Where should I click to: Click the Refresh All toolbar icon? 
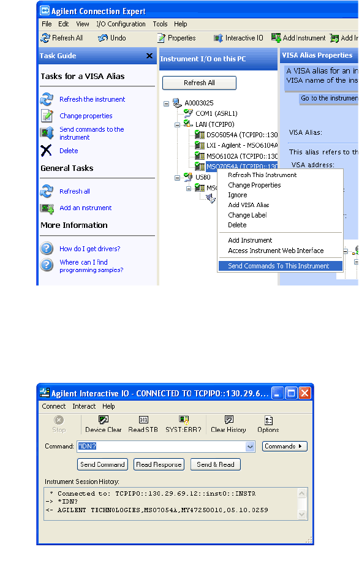(x=45, y=38)
